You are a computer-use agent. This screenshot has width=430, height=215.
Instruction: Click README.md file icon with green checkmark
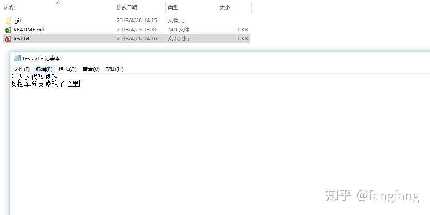pyautogui.click(x=8, y=30)
